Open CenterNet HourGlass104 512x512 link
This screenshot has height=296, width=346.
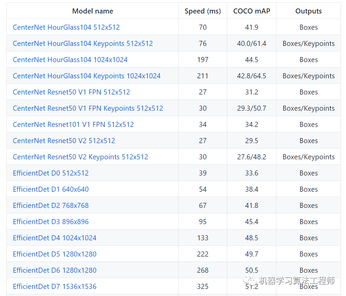click(66, 27)
